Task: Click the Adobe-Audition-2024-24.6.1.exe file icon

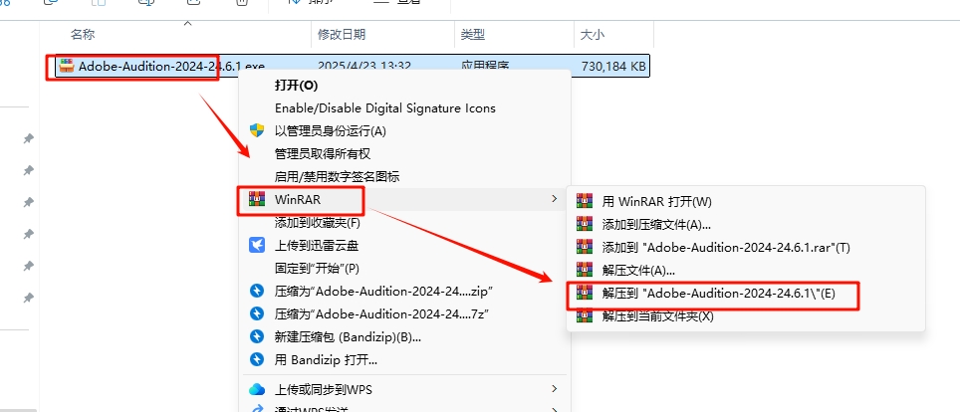Action: [x=66, y=66]
